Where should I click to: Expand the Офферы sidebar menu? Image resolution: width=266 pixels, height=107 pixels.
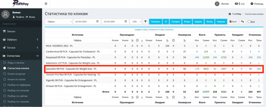pos(21,39)
